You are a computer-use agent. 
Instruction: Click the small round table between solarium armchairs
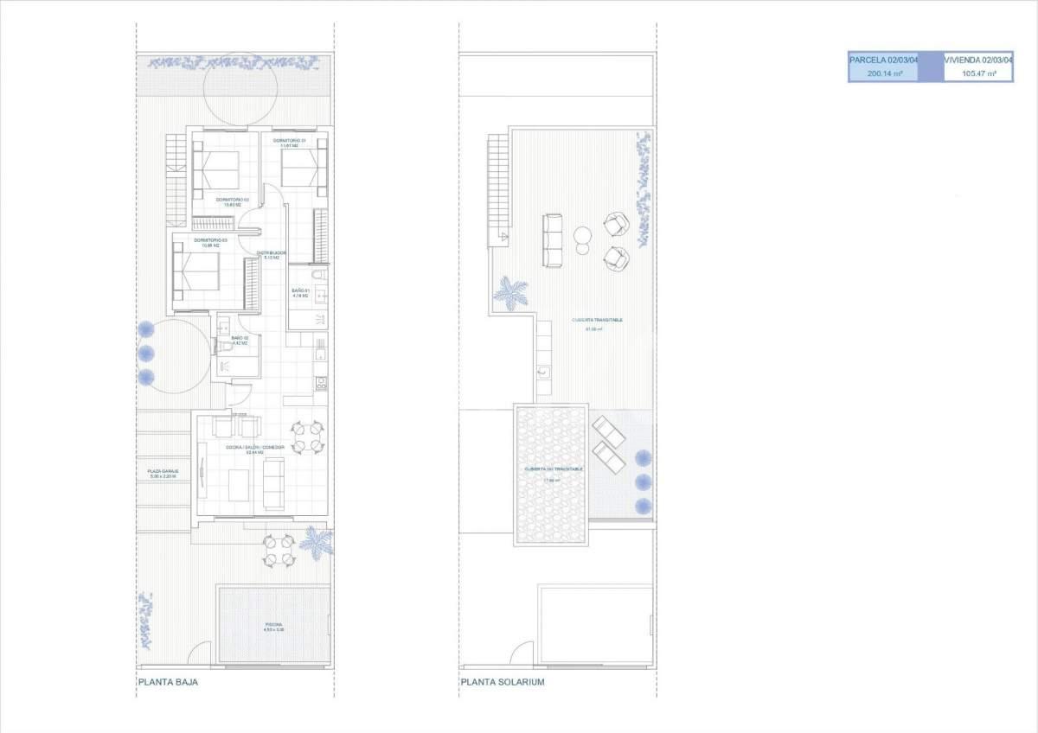click(583, 234)
